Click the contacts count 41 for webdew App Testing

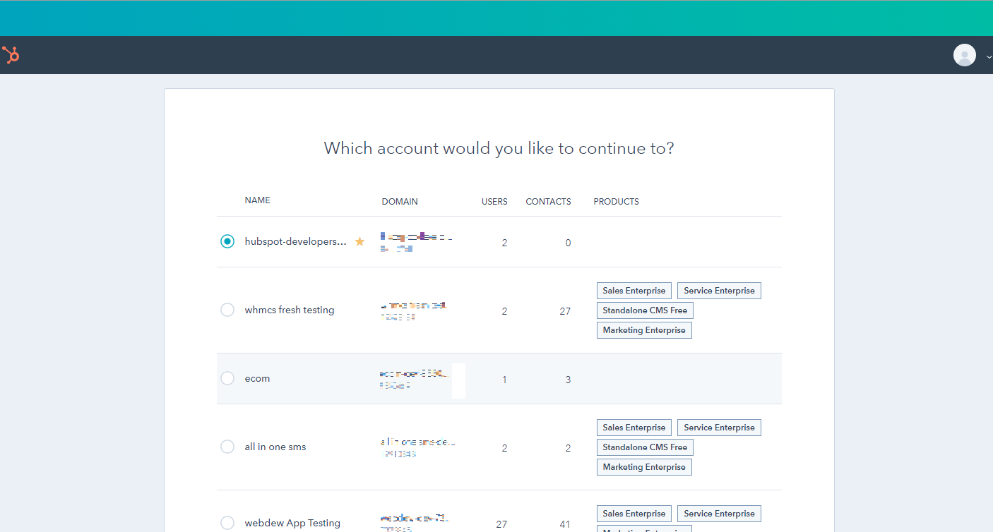click(x=565, y=524)
